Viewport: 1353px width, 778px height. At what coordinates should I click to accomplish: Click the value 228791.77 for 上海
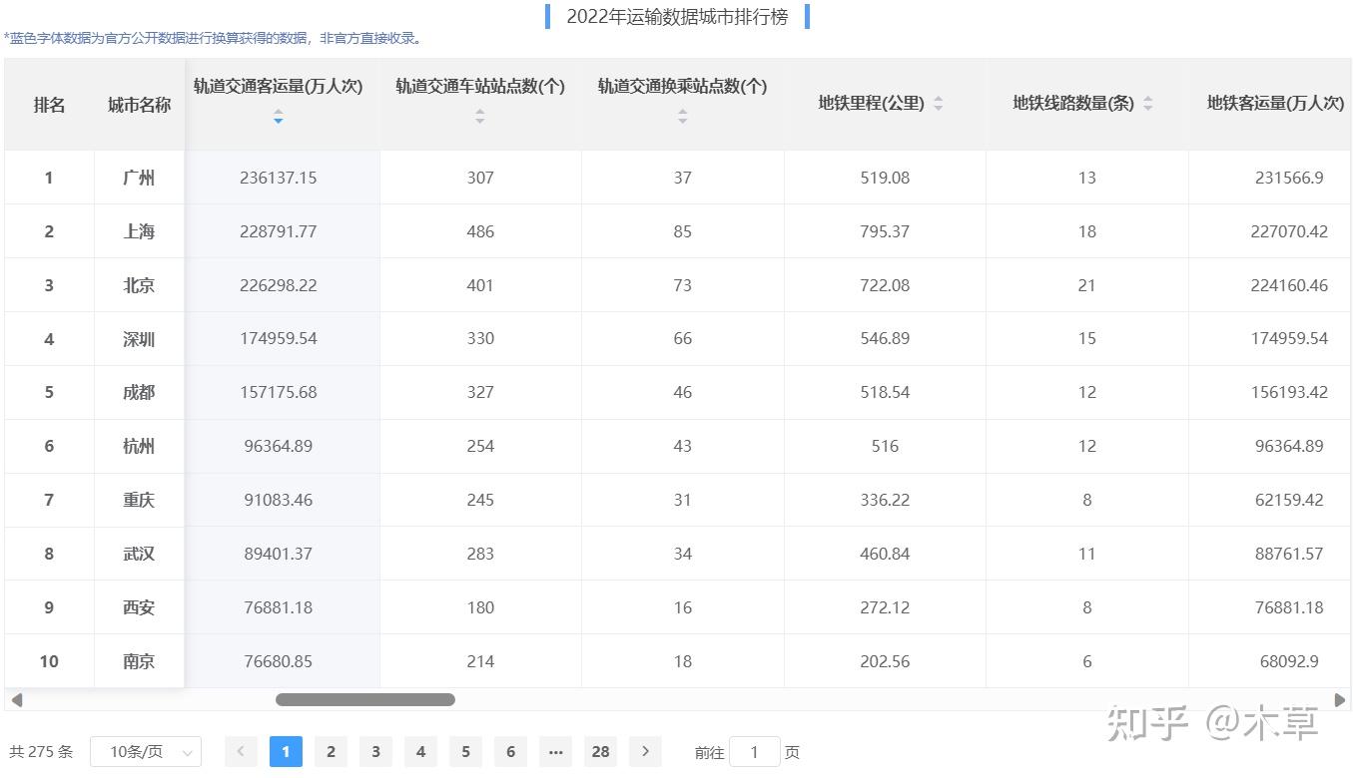coord(279,231)
